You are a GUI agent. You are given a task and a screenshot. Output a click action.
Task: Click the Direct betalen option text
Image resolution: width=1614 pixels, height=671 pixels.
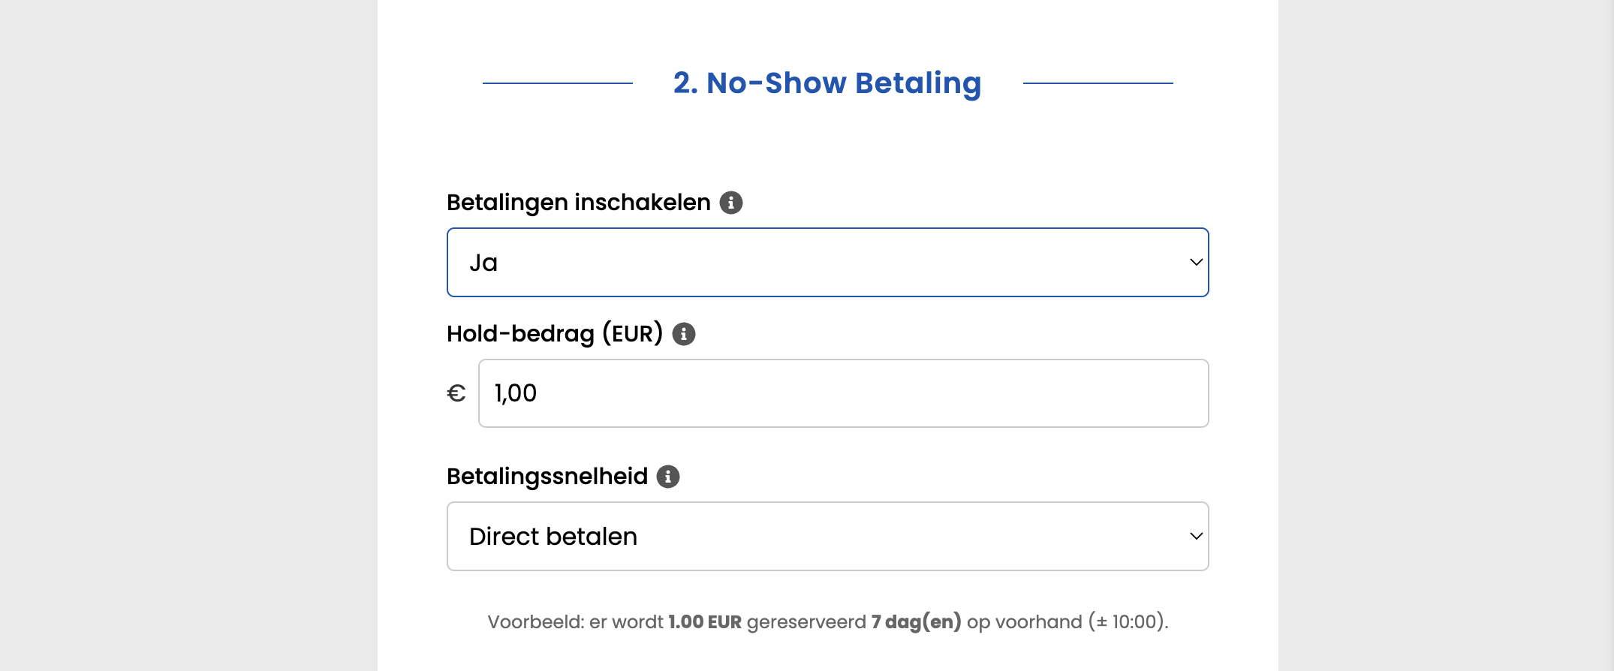point(553,537)
